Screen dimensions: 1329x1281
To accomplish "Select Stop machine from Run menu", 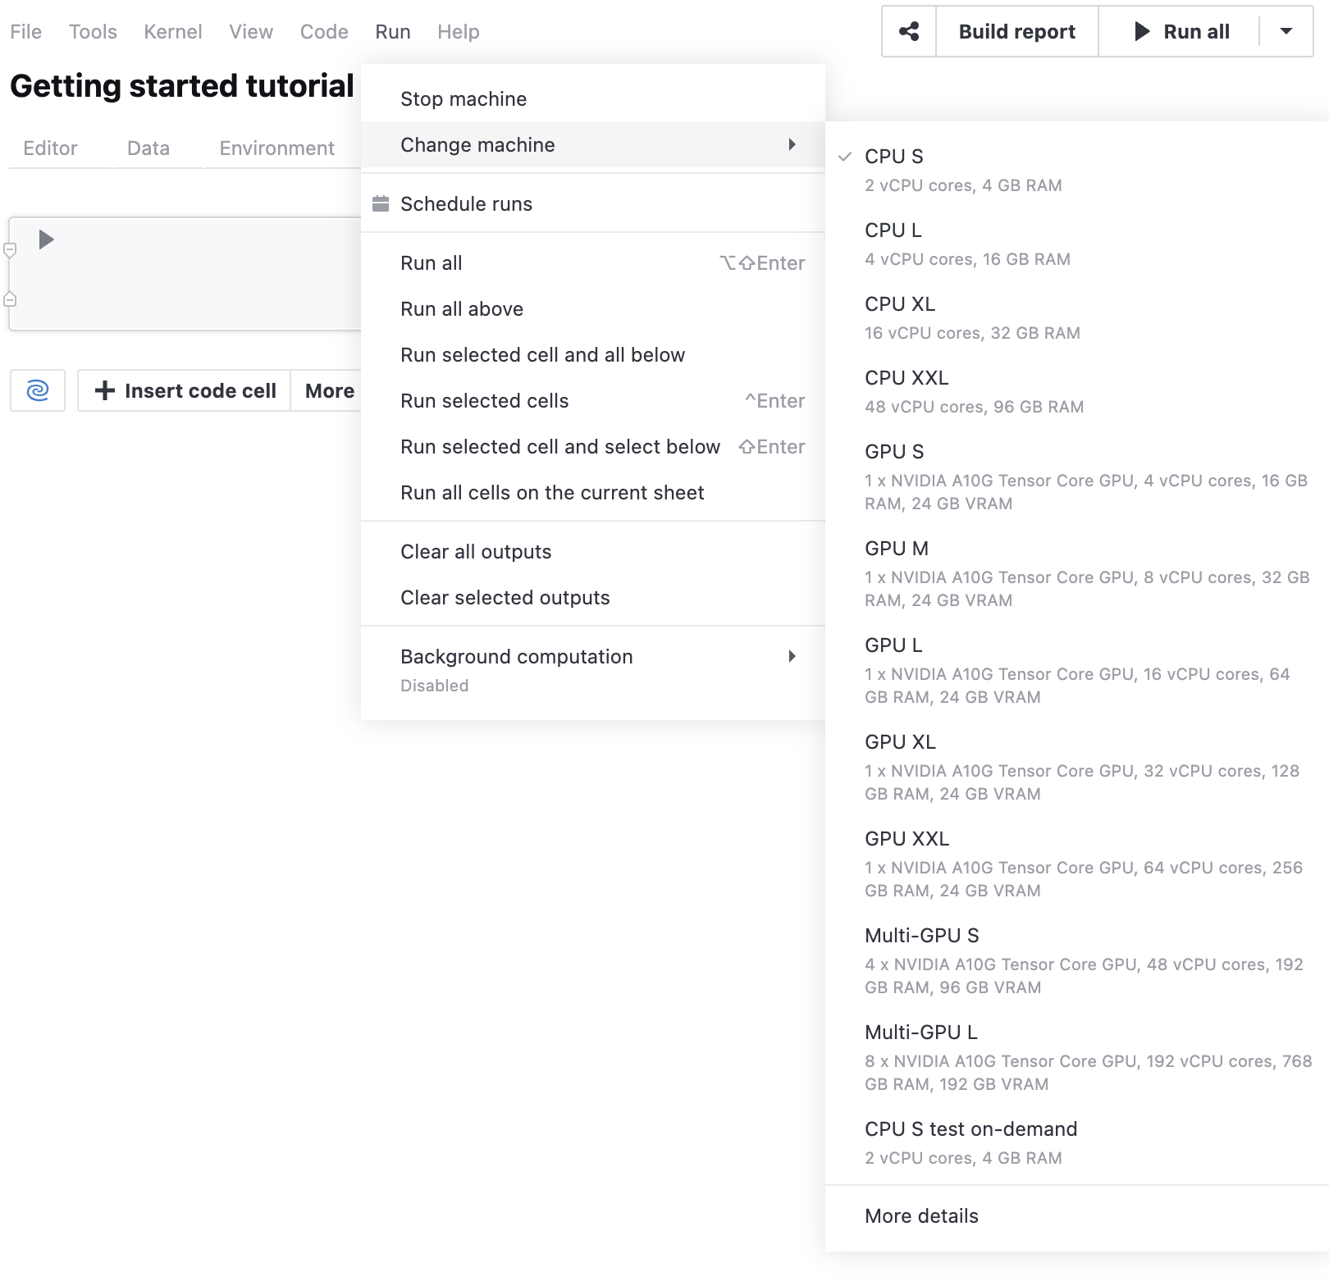I will (464, 99).
